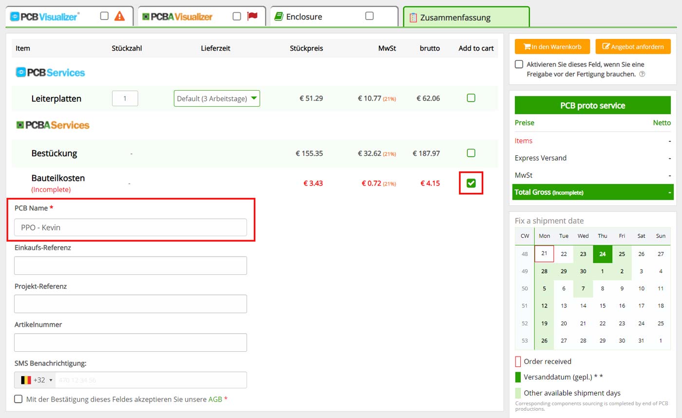Screen dimensions: 682x418
Task: Click the Einkaufs-Referenz input field
Action: (x=131, y=266)
